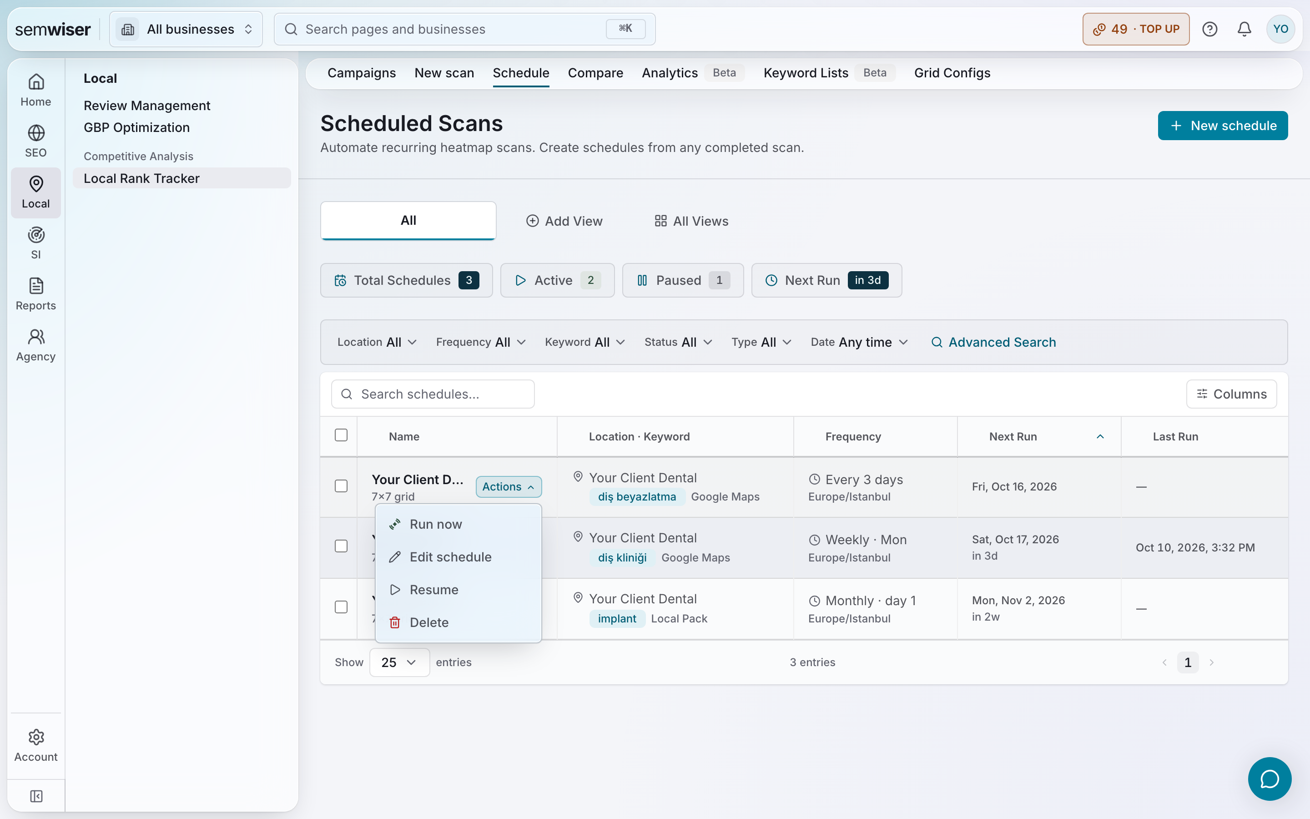Image resolution: width=1310 pixels, height=819 pixels.
Task: Open the chat support bubble
Action: point(1270,779)
